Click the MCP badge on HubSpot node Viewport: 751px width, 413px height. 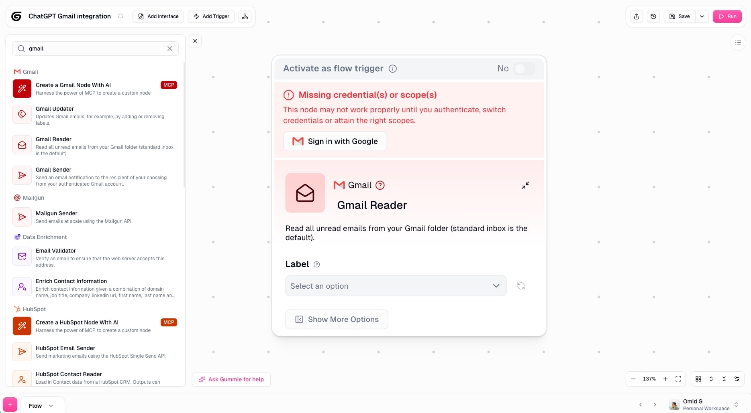[x=169, y=322]
